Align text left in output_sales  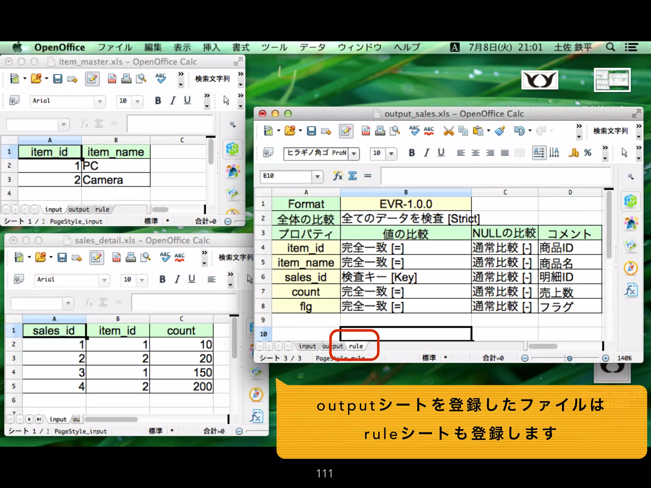[x=461, y=153]
